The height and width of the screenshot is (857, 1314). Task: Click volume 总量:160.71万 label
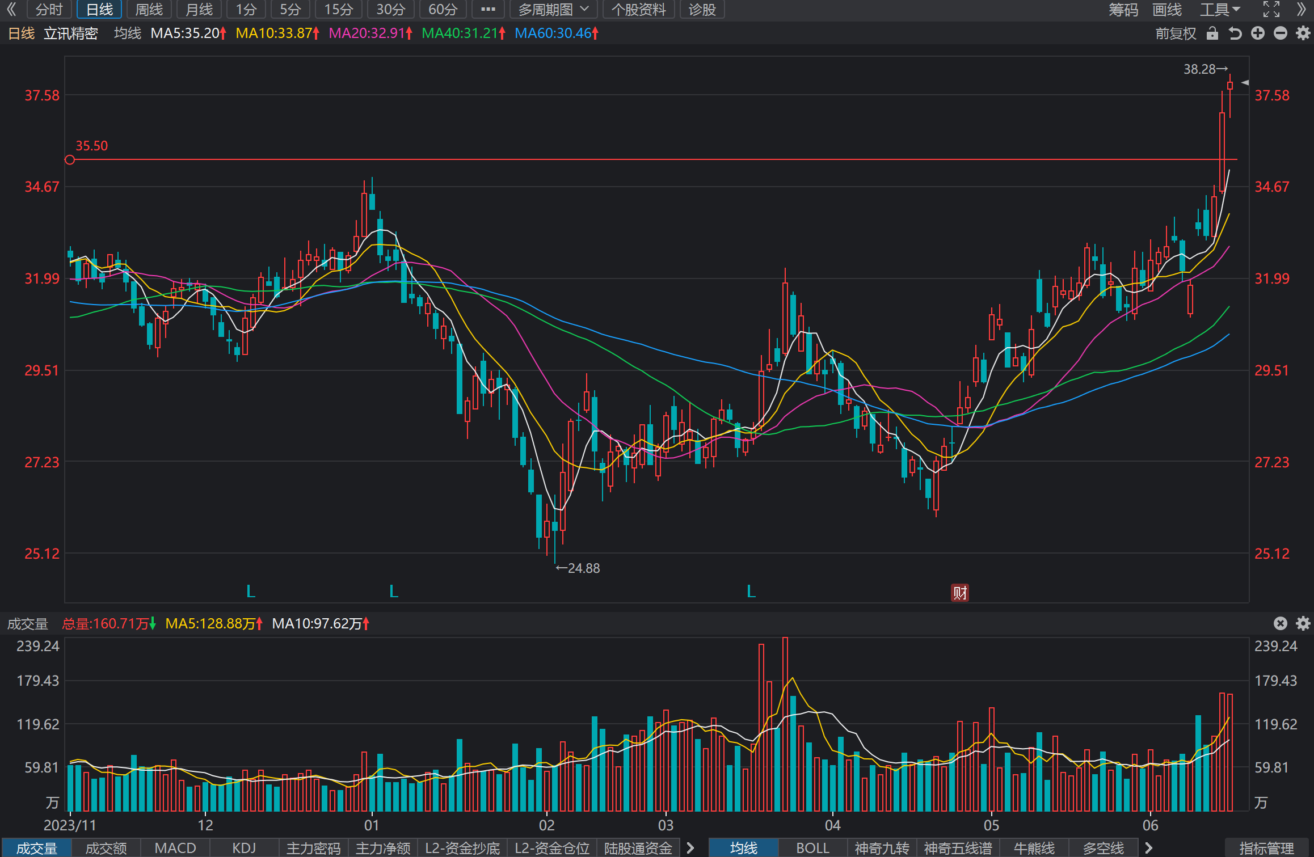pyautogui.click(x=109, y=624)
